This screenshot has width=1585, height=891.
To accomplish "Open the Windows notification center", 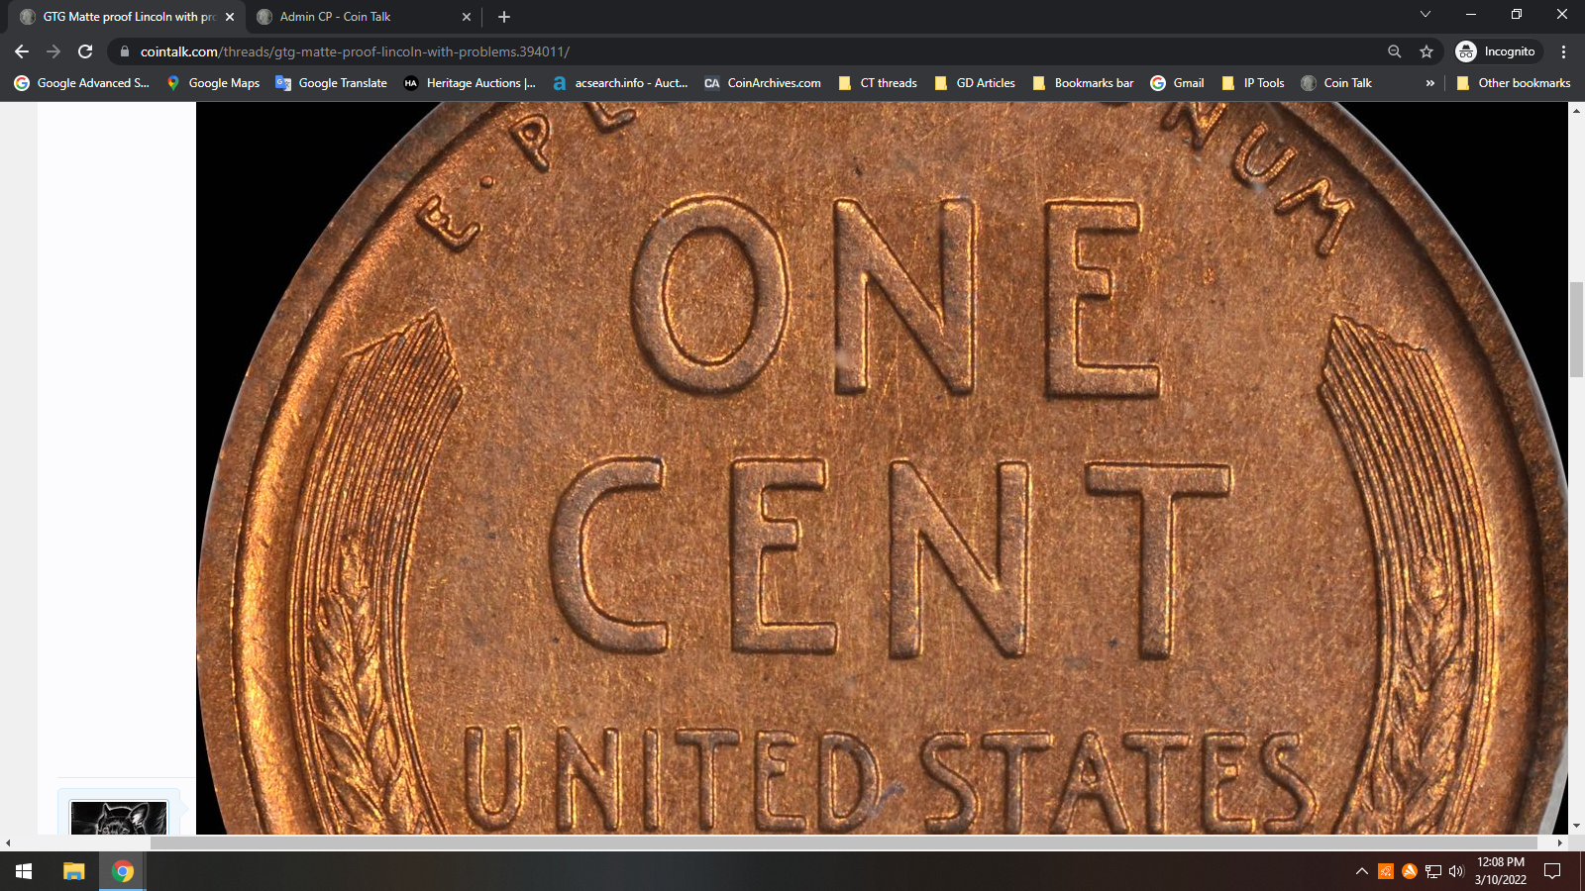I will click(x=1552, y=871).
